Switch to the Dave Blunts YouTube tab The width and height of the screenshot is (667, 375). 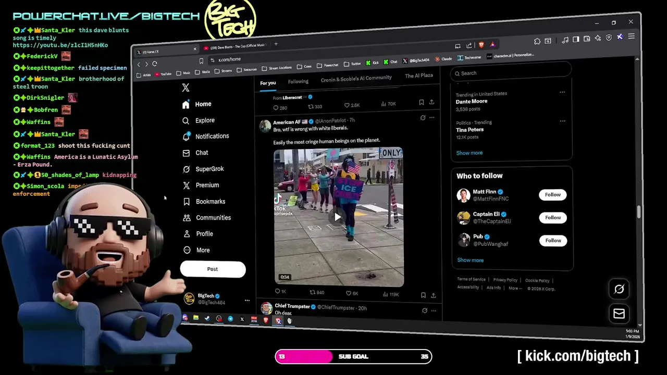click(236, 46)
